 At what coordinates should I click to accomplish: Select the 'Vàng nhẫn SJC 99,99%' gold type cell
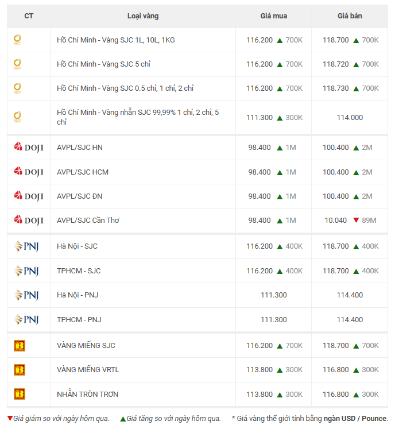pos(143,117)
